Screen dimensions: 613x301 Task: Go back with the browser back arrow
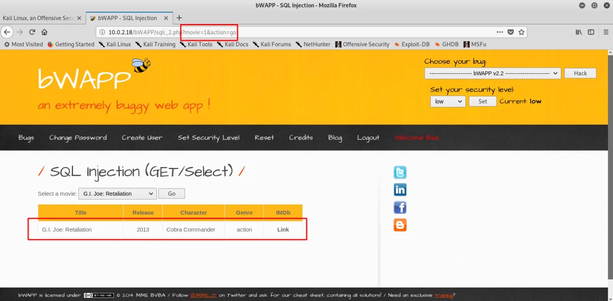pyautogui.click(x=7, y=32)
